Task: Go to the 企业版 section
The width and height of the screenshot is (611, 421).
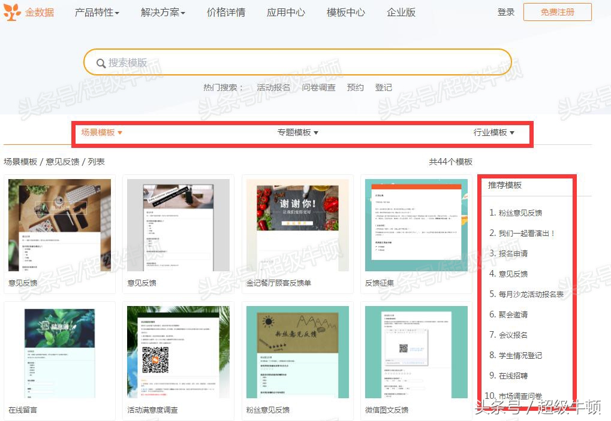Action: (400, 11)
